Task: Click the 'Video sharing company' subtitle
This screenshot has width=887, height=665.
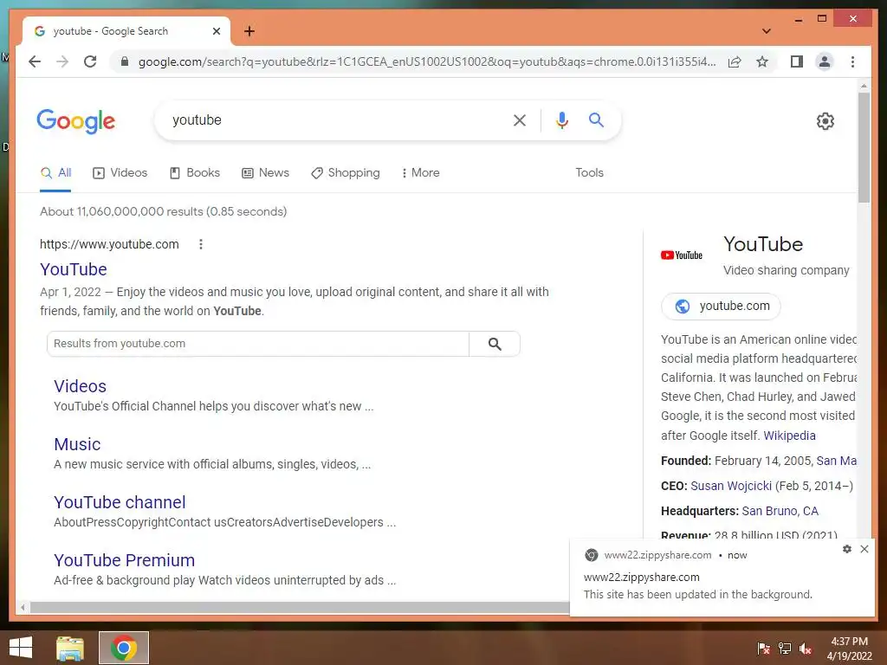Action: click(787, 270)
